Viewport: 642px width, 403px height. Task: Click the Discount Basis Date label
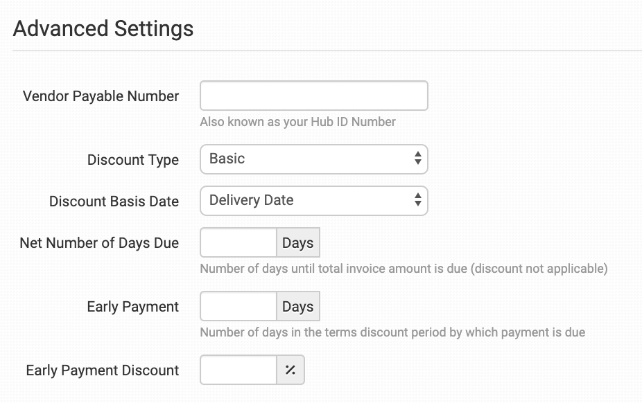[114, 201]
